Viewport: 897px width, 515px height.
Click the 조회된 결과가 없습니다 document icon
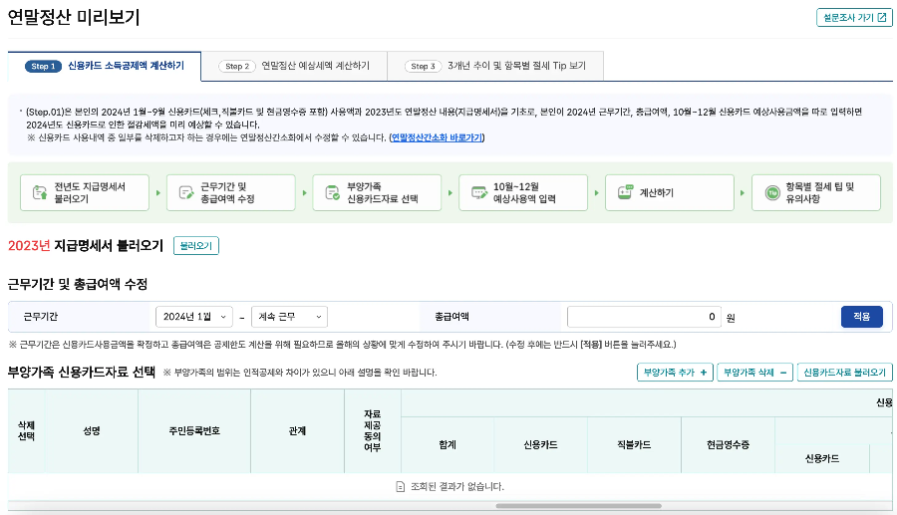pyautogui.click(x=401, y=487)
